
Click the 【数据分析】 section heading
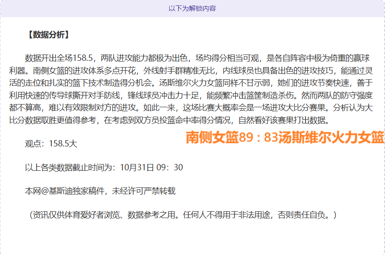(x=48, y=35)
